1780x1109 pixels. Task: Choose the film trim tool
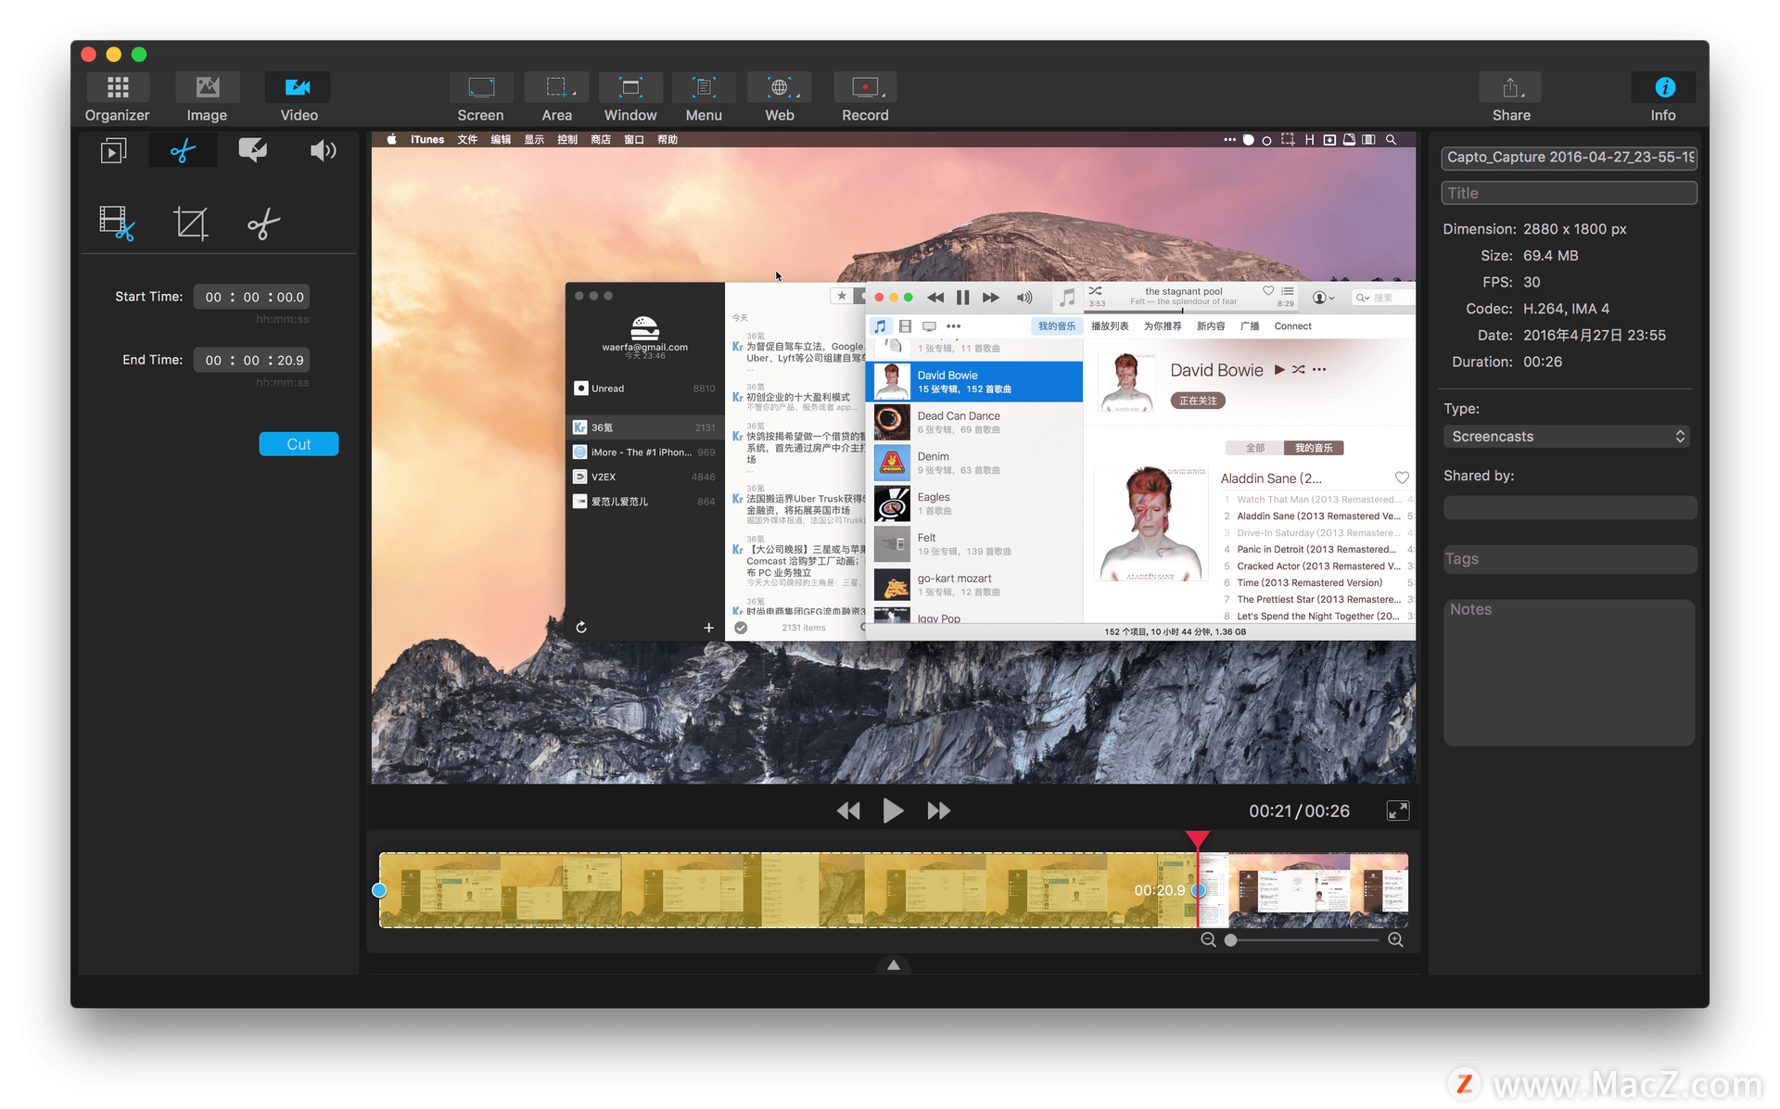pyautogui.click(x=117, y=223)
